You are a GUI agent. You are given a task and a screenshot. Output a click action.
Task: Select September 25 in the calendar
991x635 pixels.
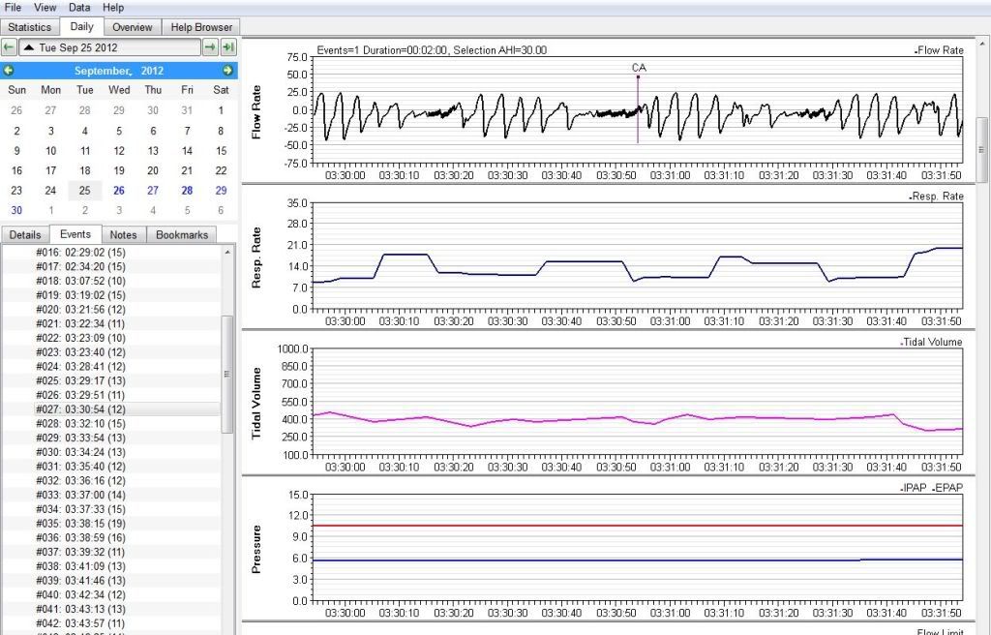point(85,191)
